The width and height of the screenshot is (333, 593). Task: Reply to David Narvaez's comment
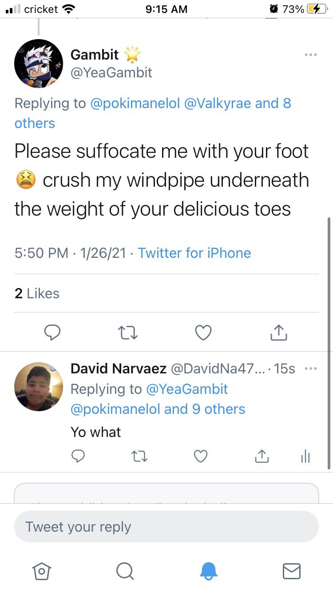click(x=78, y=456)
